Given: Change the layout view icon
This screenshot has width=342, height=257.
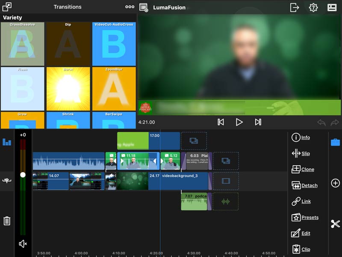Looking at the screenshot, I should coord(332,7).
